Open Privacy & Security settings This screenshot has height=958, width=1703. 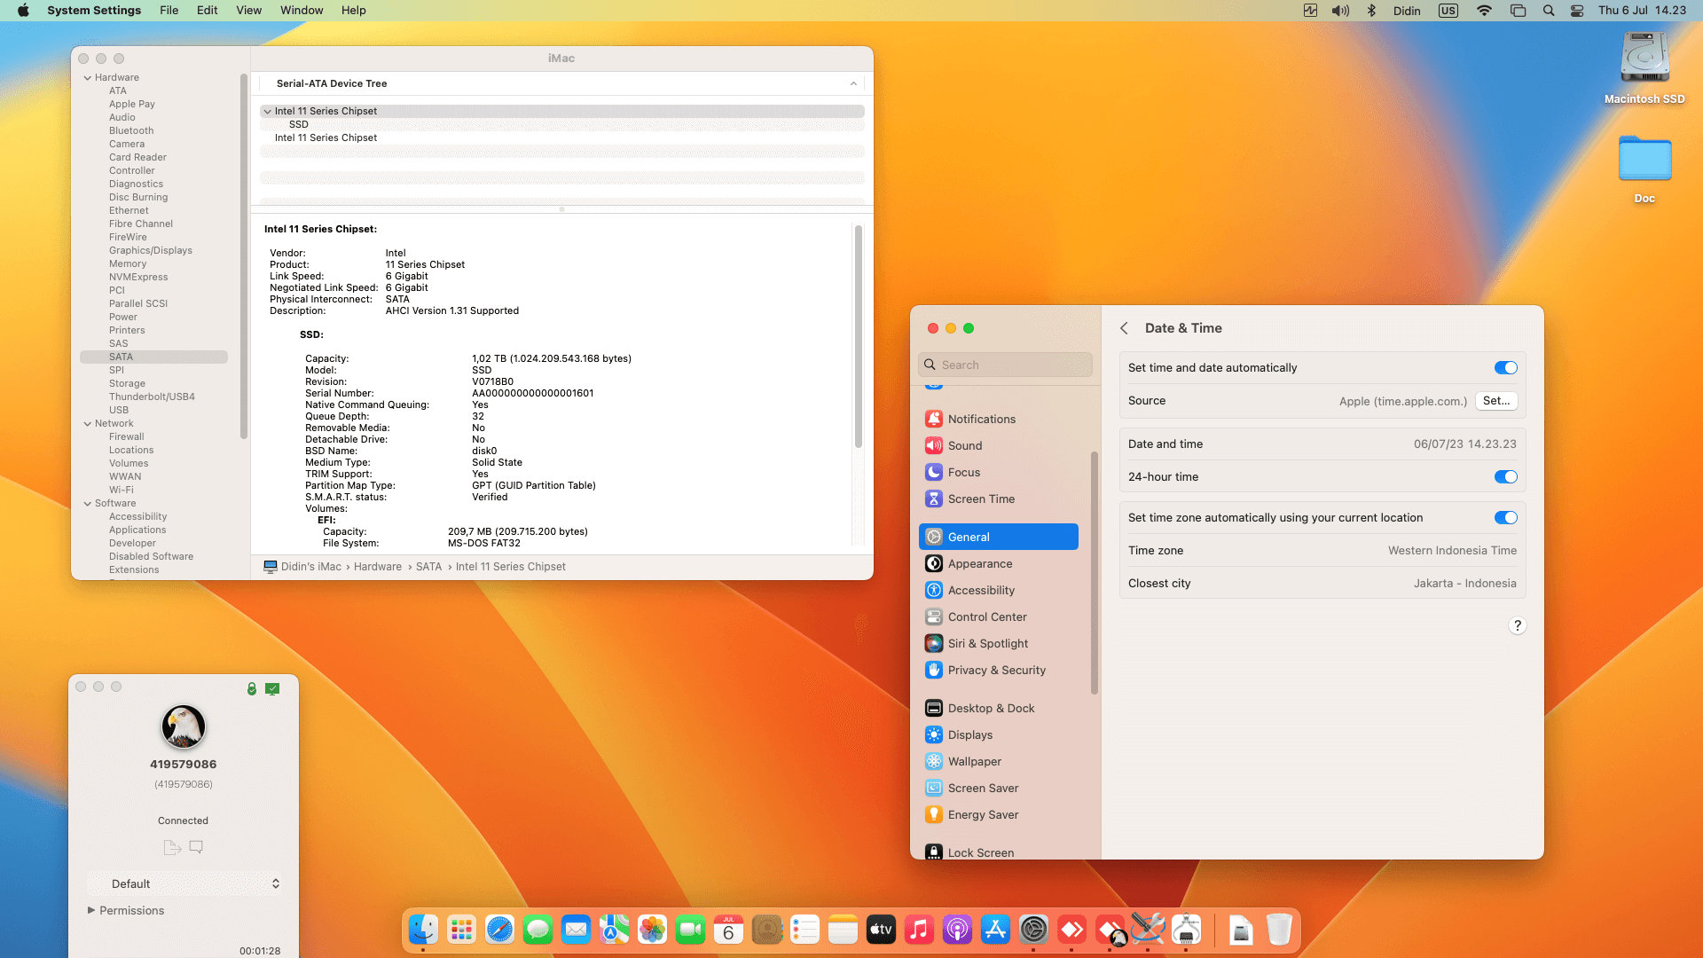[x=996, y=670]
